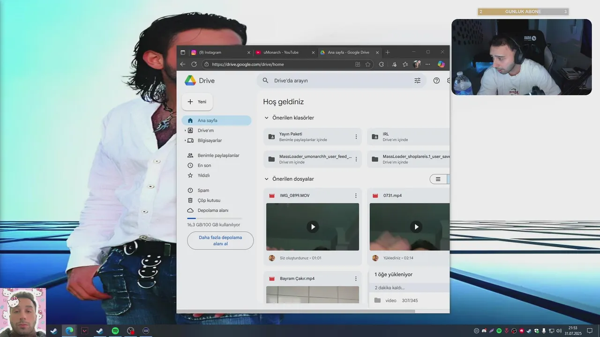The height and width of the screenshot is (337, 600).
Task: Click the video folder upload row
Action: [409, 300]
